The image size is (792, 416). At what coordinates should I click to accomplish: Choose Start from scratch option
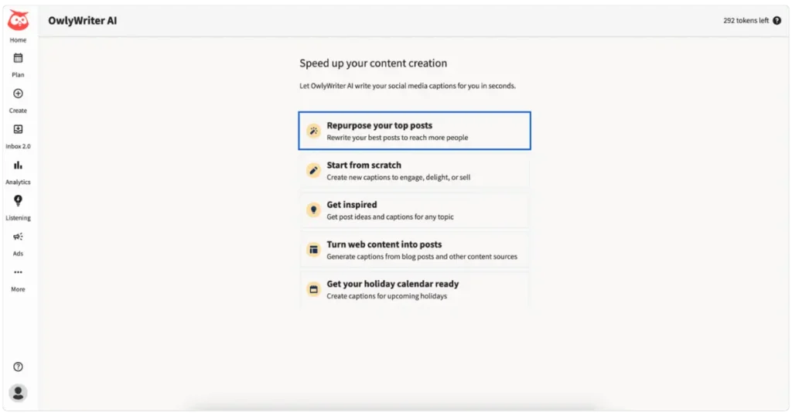(415, 171)
